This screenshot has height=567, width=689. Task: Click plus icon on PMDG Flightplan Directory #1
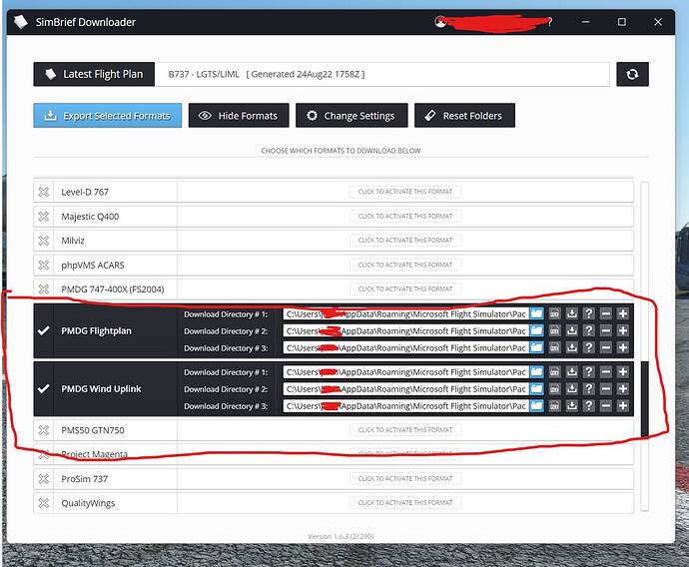point(623,313)
